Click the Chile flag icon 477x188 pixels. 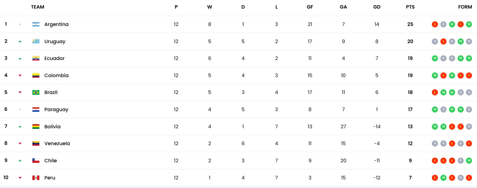pyautogui.click(x=36, y=161)
